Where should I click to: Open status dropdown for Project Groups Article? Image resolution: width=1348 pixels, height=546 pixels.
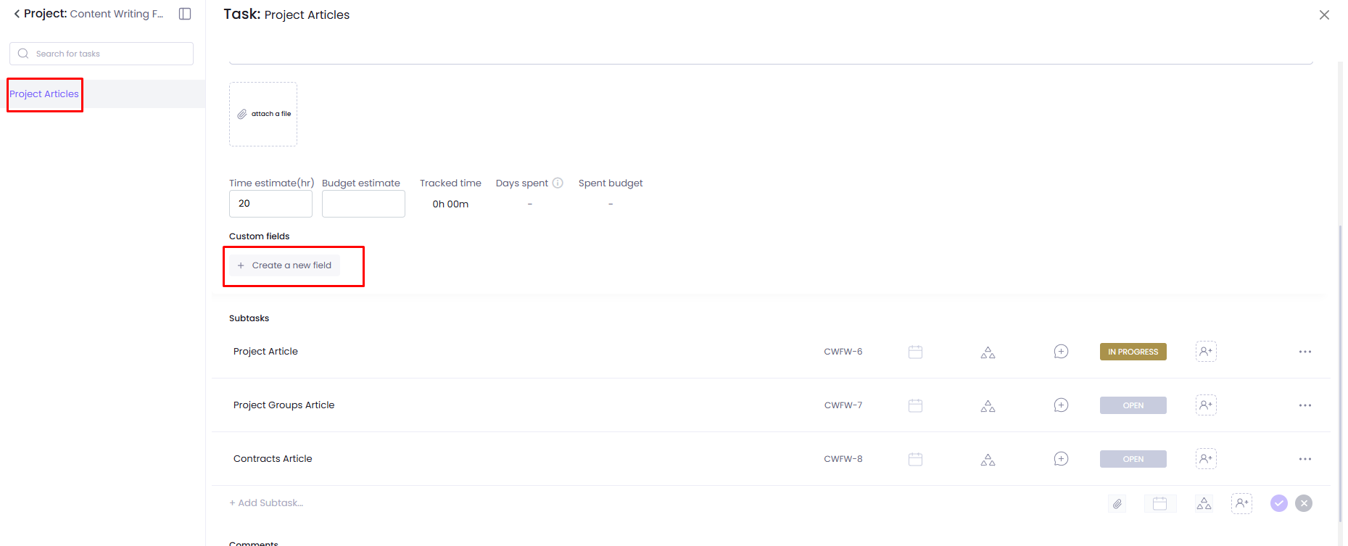[1133, 405]
